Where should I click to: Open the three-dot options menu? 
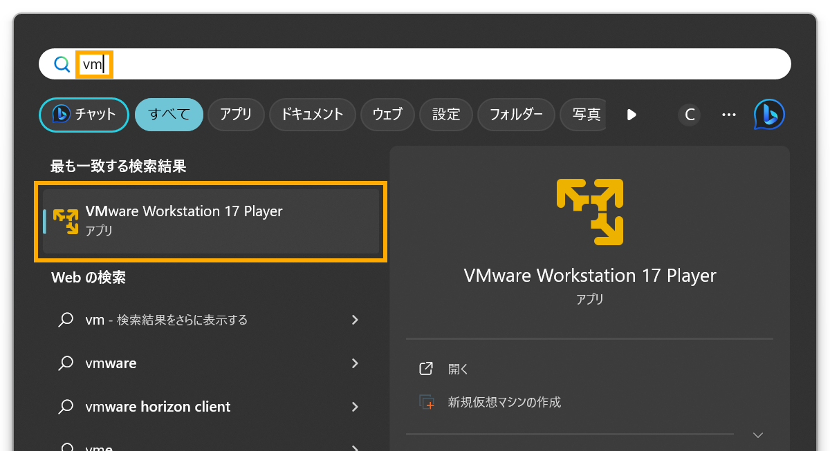click(x=729, y=115)
